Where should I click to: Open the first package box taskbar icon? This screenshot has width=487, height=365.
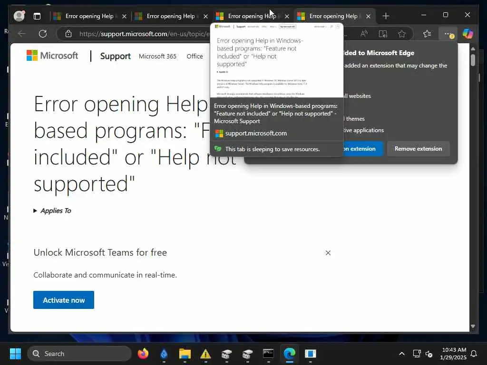[x=226, y=354]
